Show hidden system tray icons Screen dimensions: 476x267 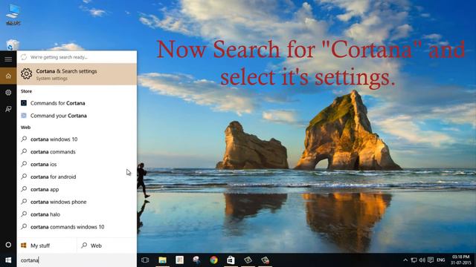(x=405, y=260)
